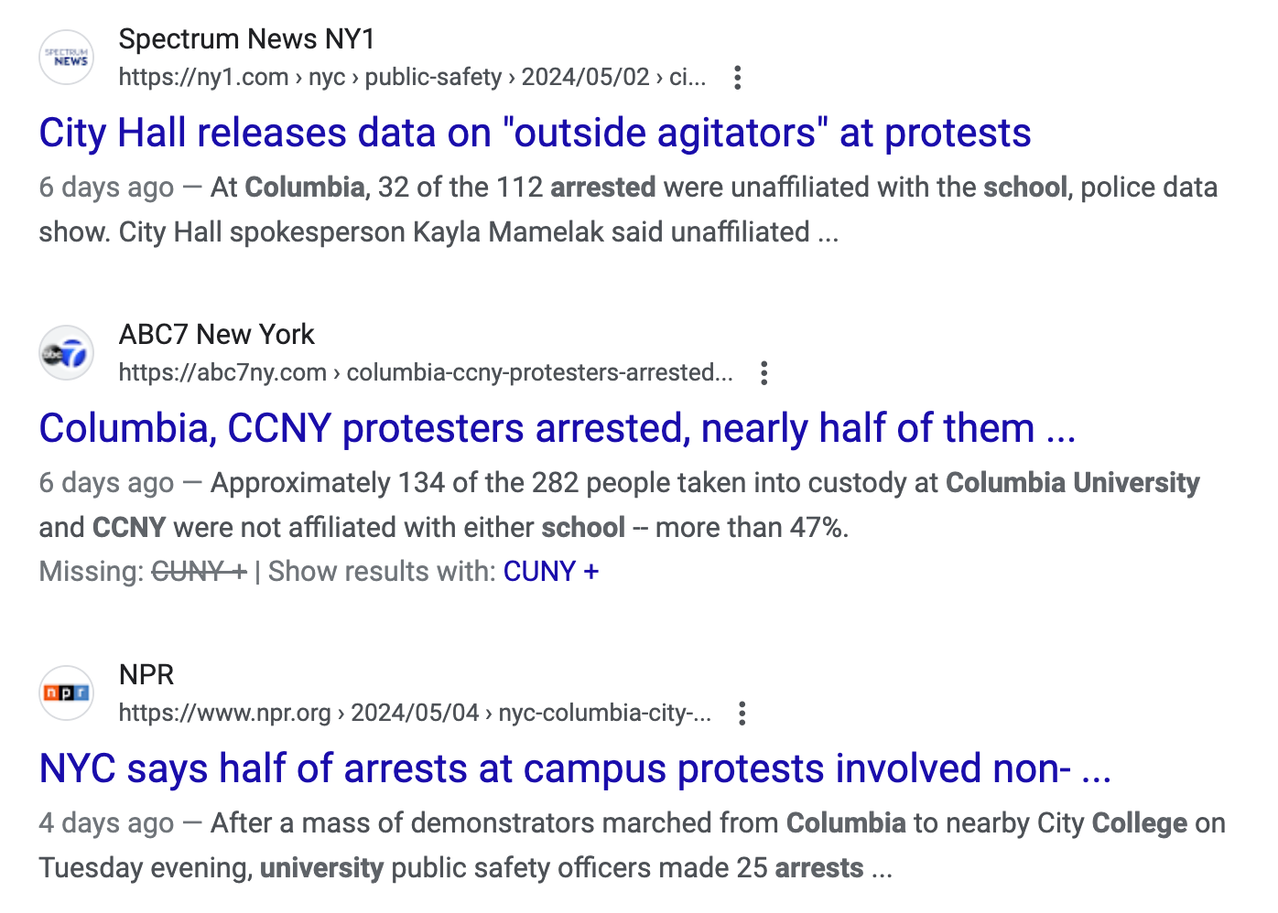Screen dimensions: 1278x913
Task: Click the NPR logo icon
Action: (x=67, y=693)
